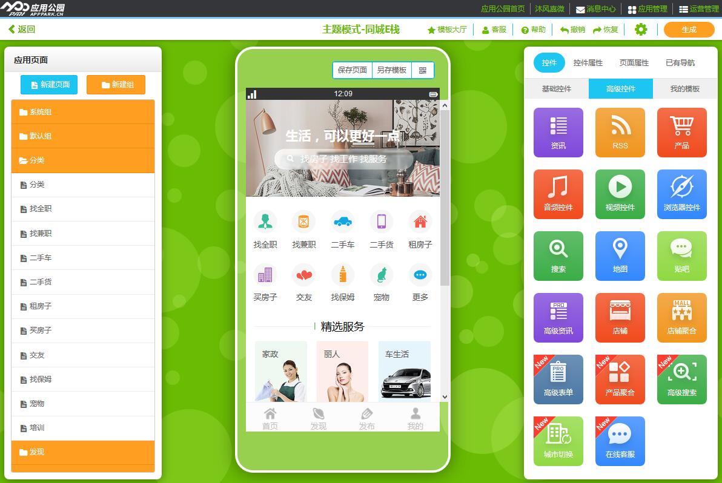Add the 在线客服 online service control

coord(620,441)
